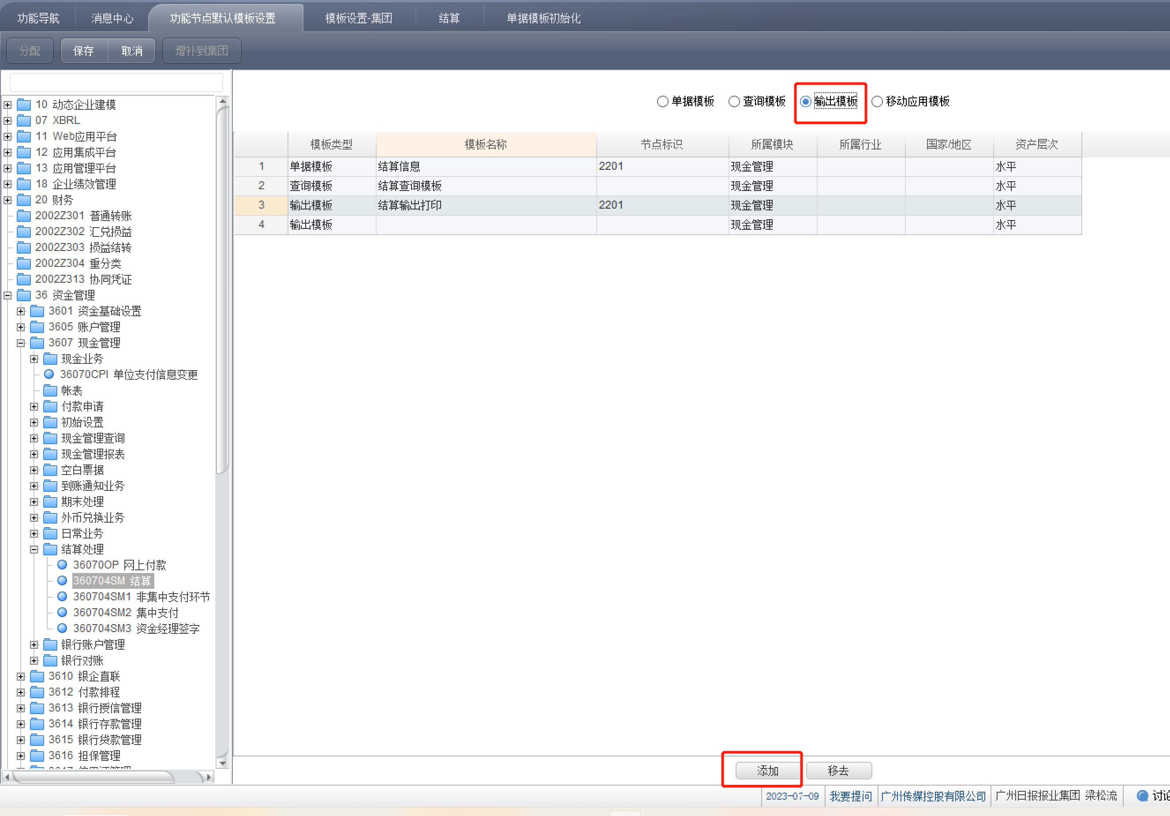The image size is (1170, 816).
Task: Click the tree horizontal scrollbar thumb
Action: (x=93, y=777)
